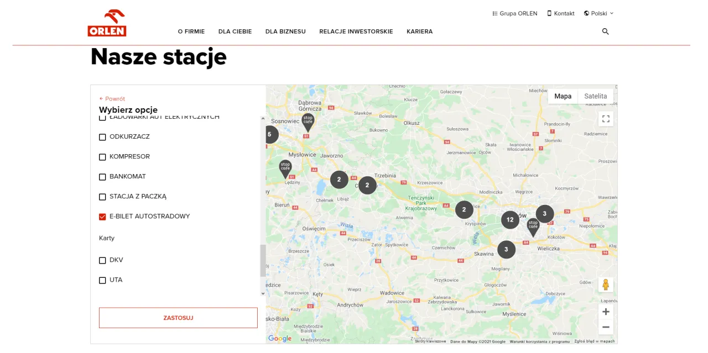Click the cluster marker labeled 12
708x353 pixels.
[510, 220]
